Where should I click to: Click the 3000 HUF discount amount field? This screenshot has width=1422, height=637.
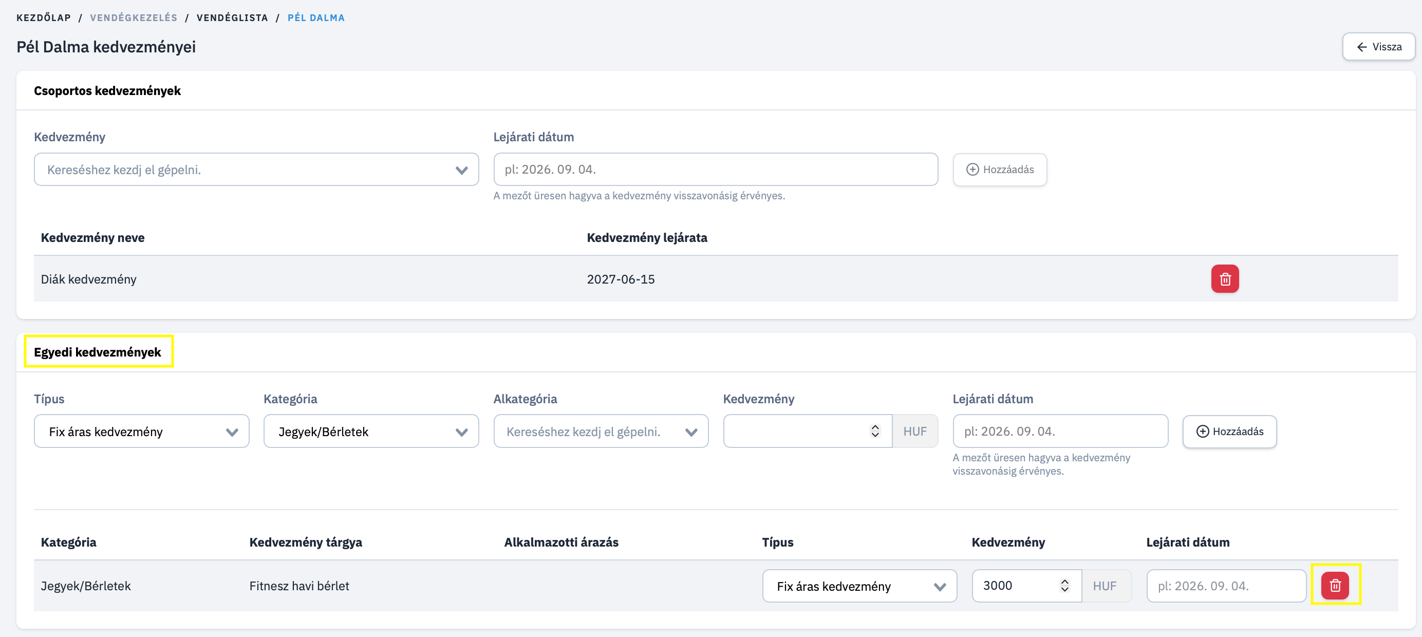1025,586
